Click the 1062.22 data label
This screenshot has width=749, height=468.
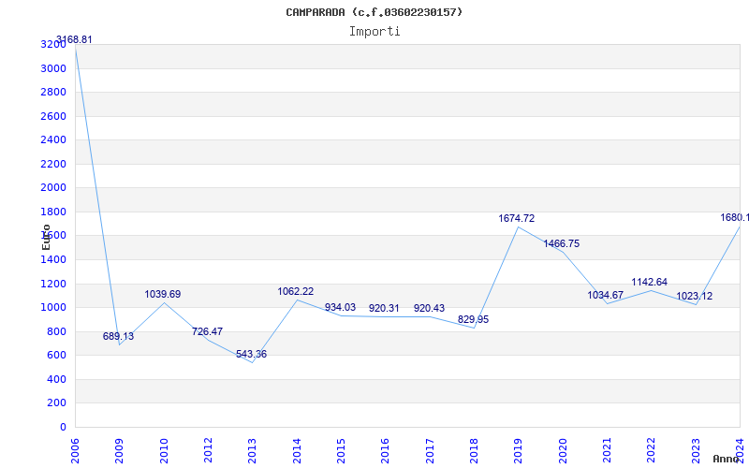point(296,291)
